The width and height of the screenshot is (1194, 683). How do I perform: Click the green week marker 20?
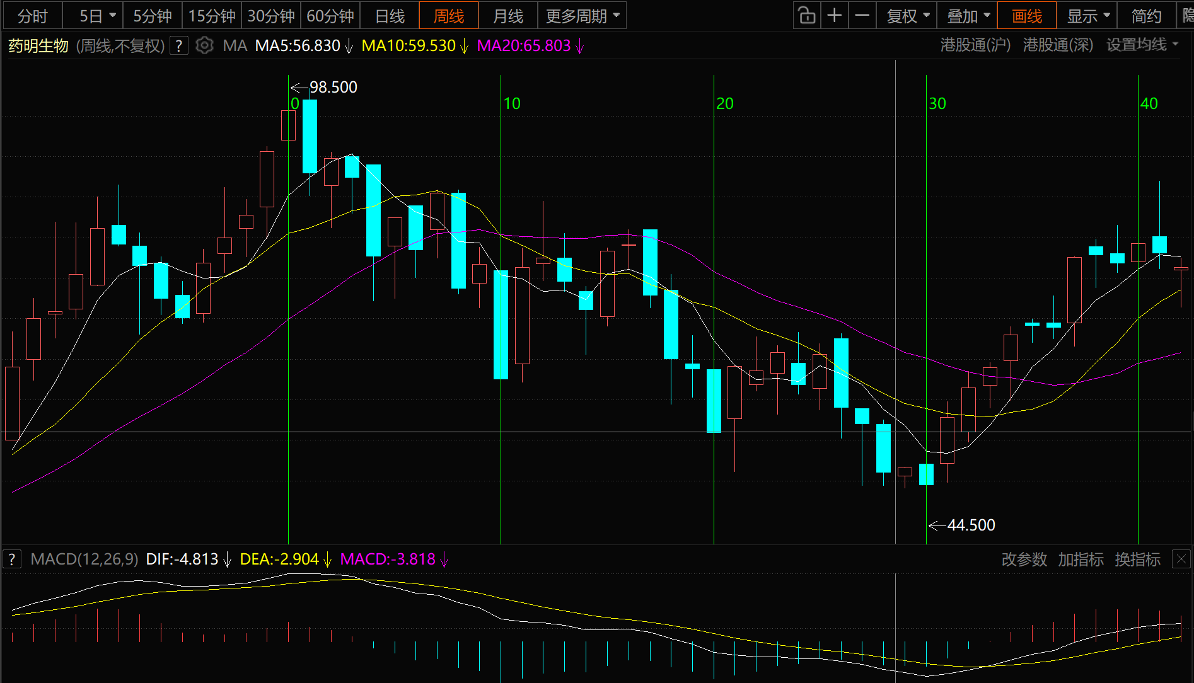click(725, 104)
